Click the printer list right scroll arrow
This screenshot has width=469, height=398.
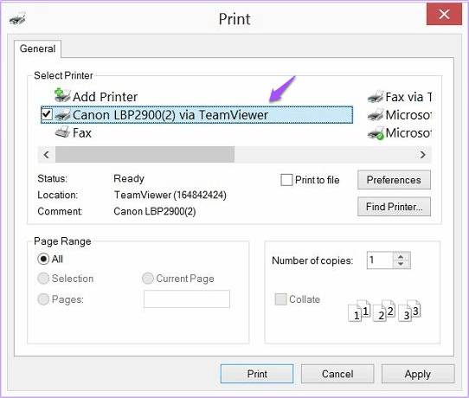tap(422, 155)
